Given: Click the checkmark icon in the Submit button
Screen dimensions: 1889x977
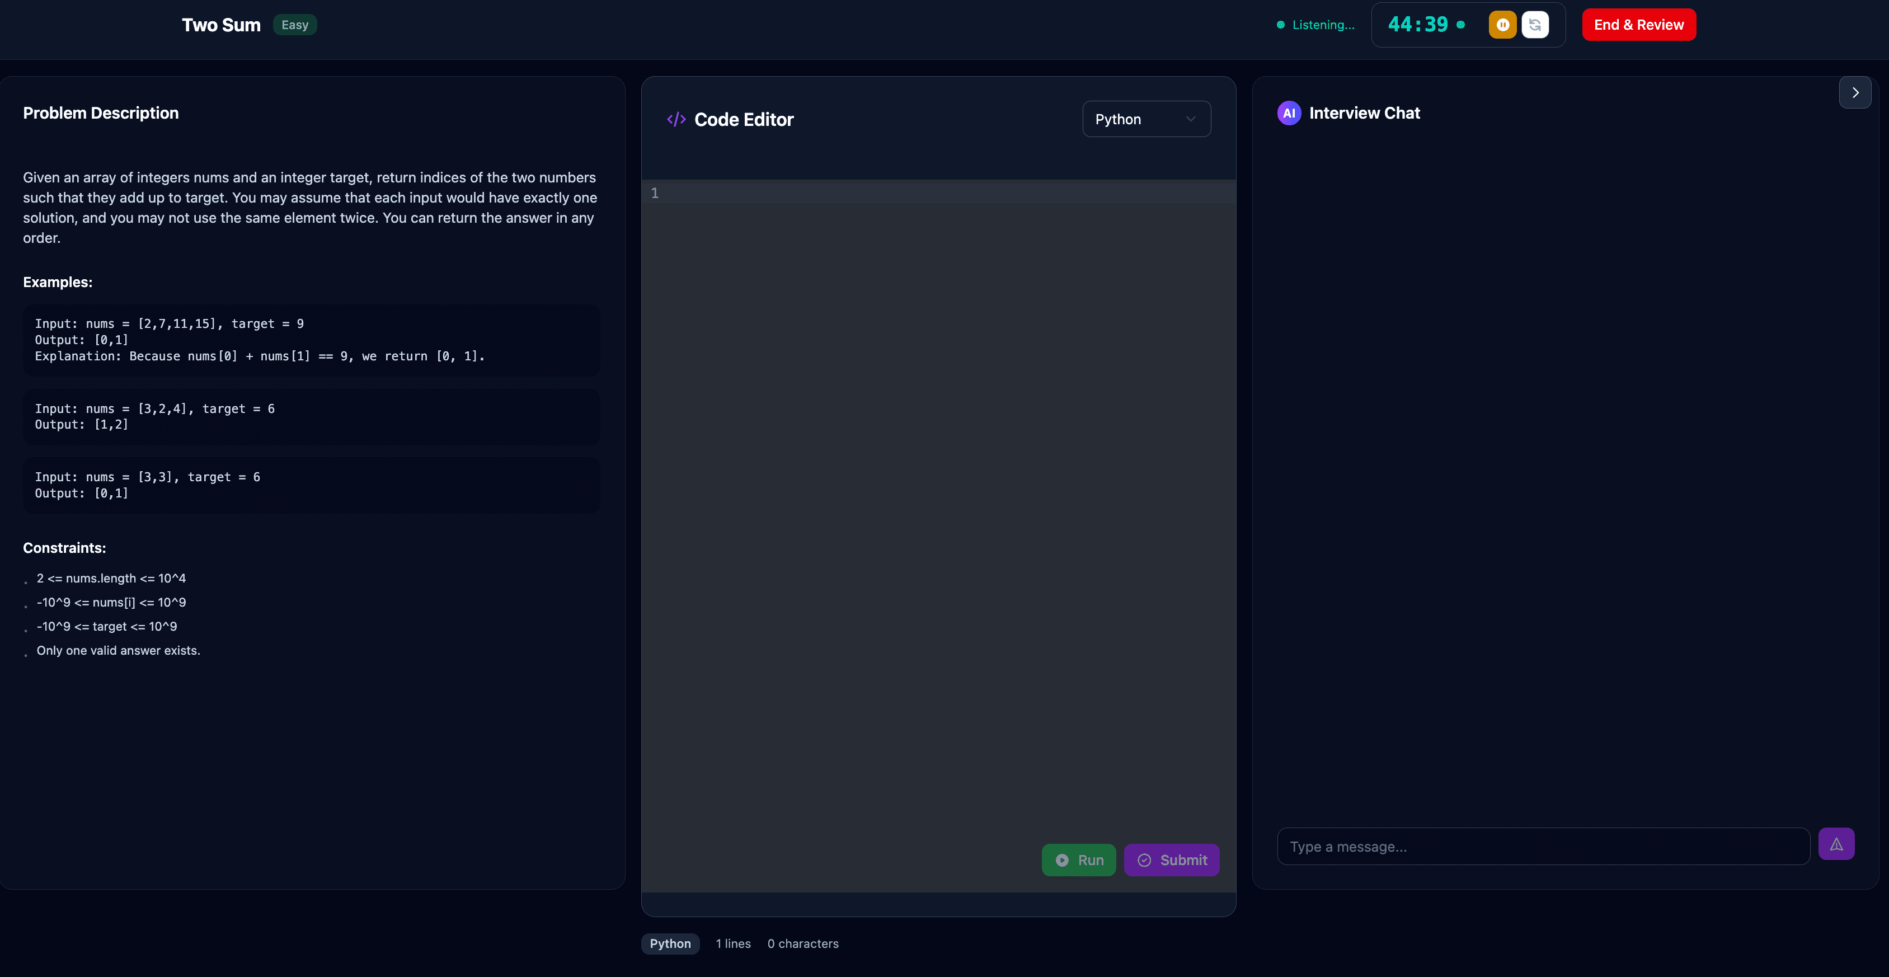Looking at the screenshot, I should [1144, 861].
